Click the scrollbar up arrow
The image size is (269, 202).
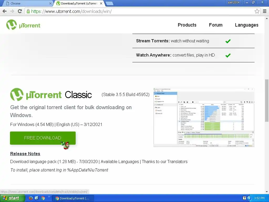(267, 18)
